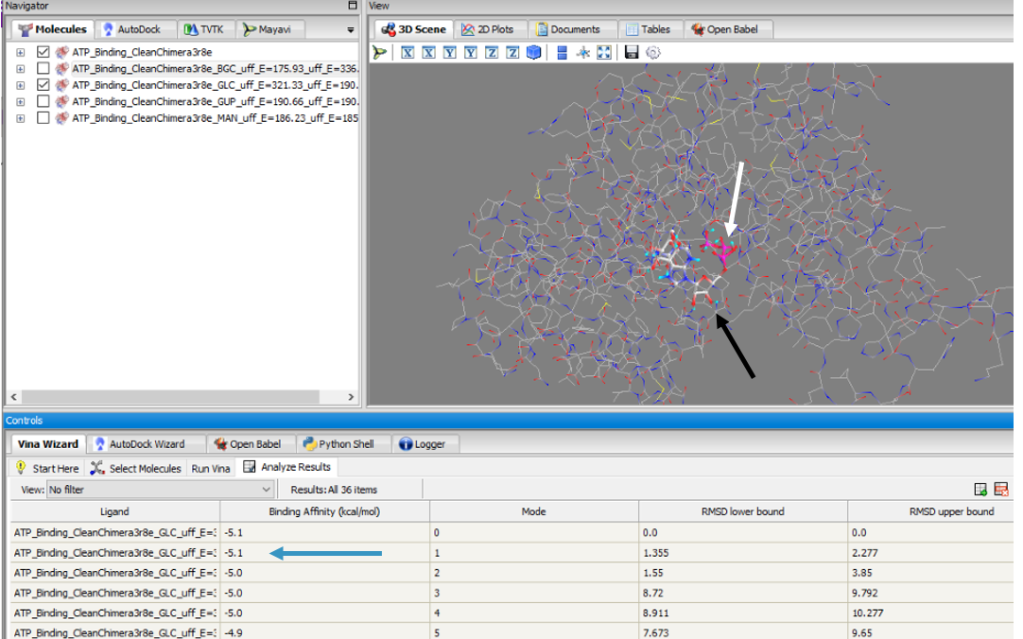This screenshot has width=1023, height=639.
Task: Click the green export table icon
Action: 980,490
